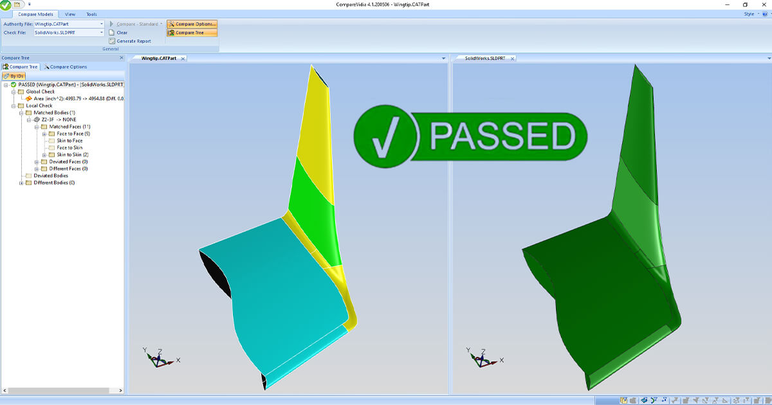Viewport: 772px width, 405px height.
Task: Close the Compare Tree panel
Action: click(122, 58)
